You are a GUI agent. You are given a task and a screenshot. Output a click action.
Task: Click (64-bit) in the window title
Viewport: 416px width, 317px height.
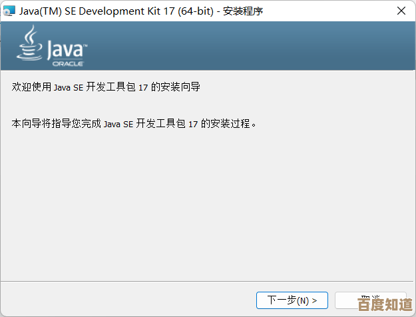tap(192, 10)
